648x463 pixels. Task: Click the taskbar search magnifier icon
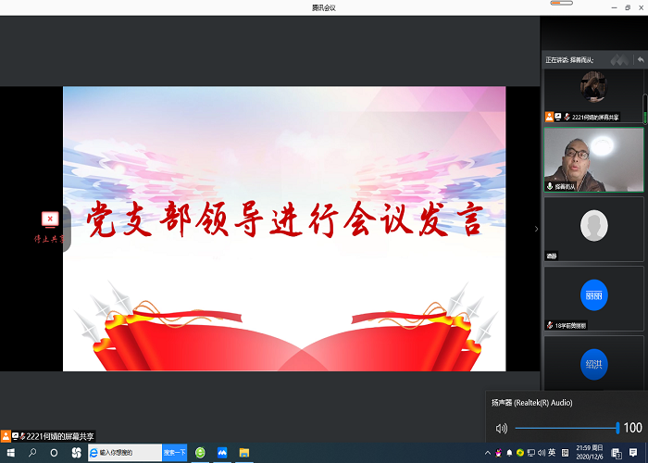pyautogui.click(x=32, y=453)
